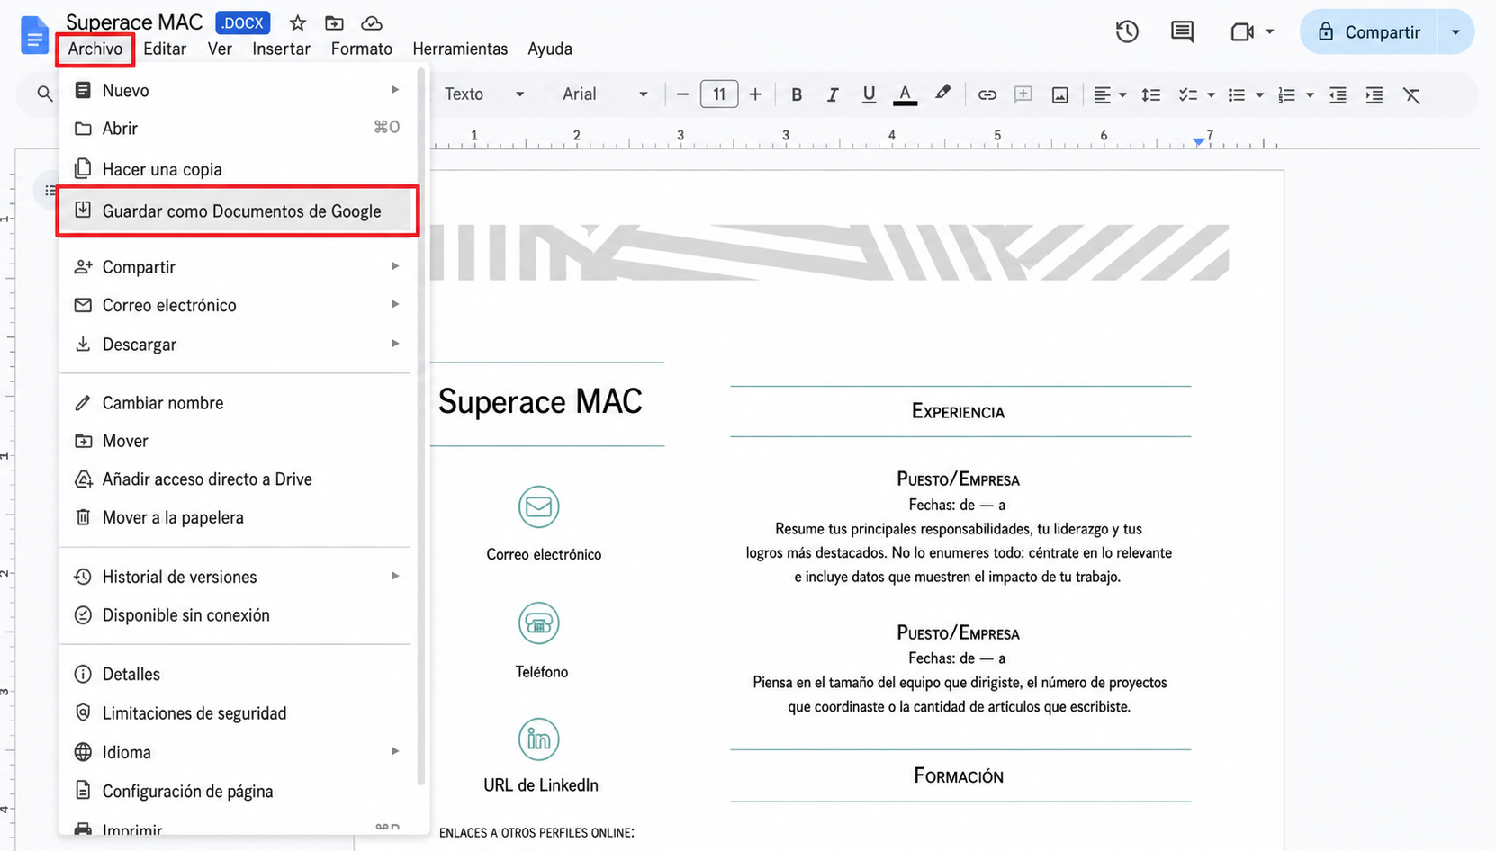Open the Arial font dropdown
The height and width of the screenshot is (851, 1496).
[x=605, y=94]
